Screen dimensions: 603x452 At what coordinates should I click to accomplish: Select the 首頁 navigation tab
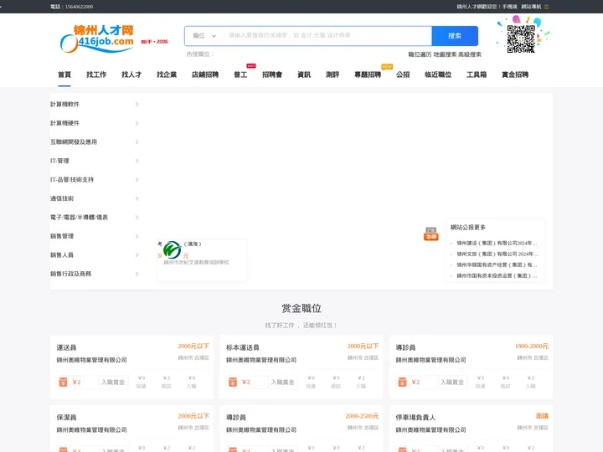coord(64,74)
